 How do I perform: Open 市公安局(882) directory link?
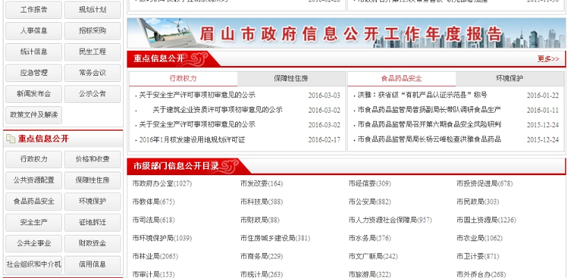[370, 202]
